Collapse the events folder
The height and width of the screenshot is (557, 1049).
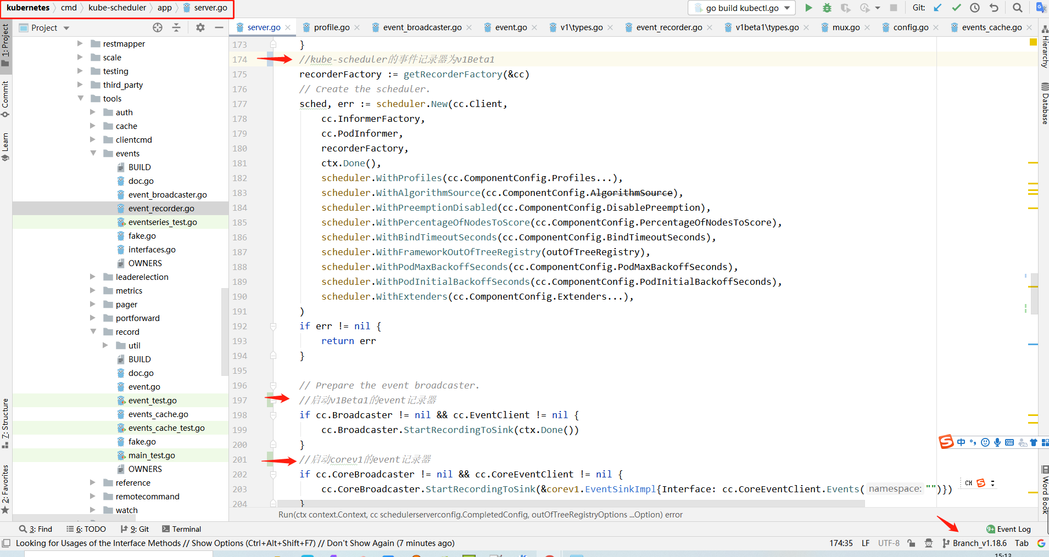coord(93,153)
